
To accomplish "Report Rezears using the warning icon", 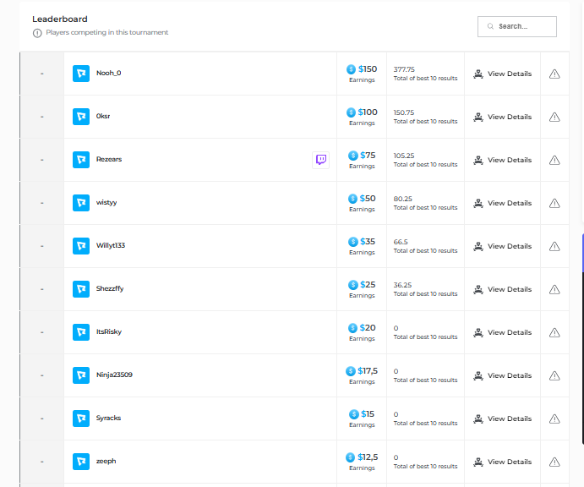I will [554, 161].
